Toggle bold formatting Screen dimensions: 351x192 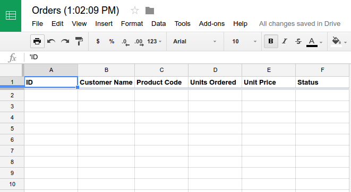[x=271, y=41]
